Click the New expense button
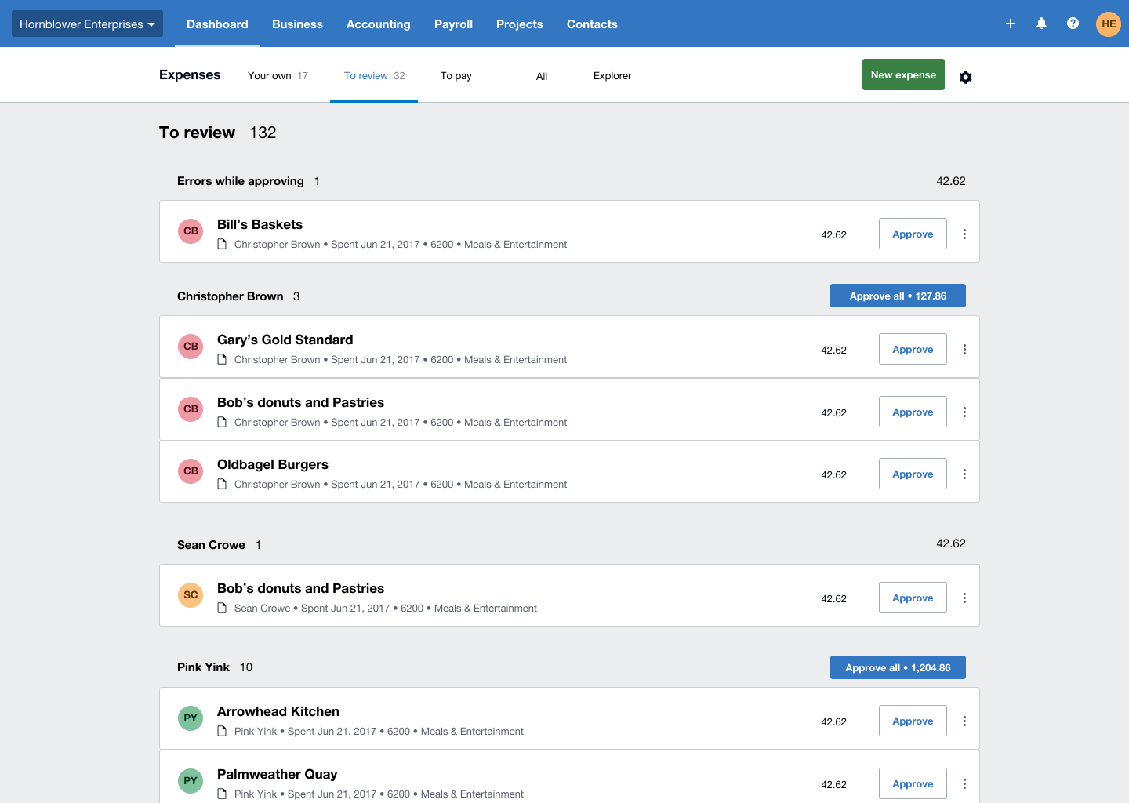 click(903, 75)
